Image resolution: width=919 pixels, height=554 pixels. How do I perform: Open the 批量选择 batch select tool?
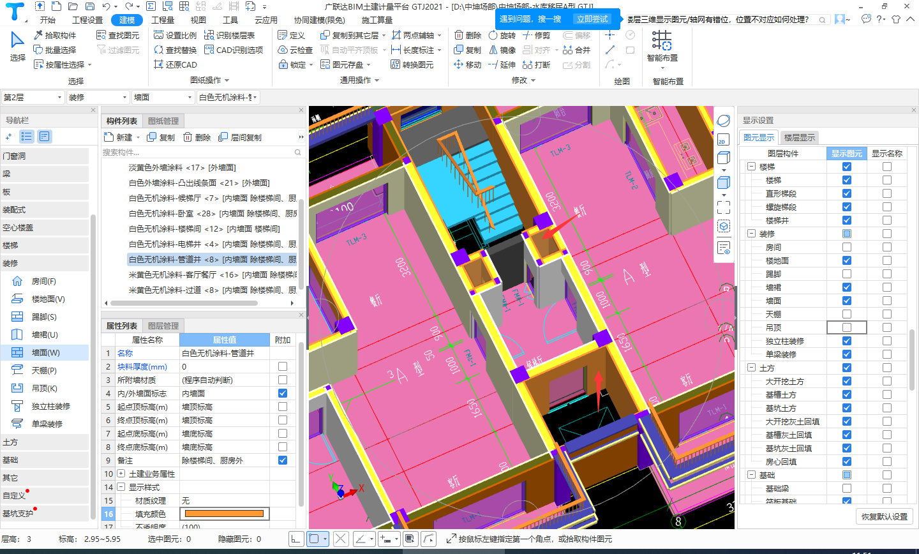coord(55,50)
